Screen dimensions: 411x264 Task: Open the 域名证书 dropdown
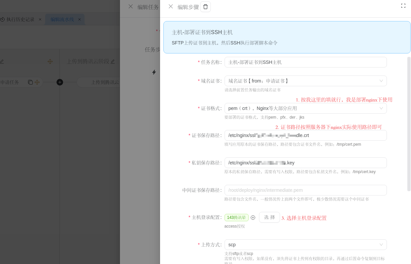(x=305, y=81)
